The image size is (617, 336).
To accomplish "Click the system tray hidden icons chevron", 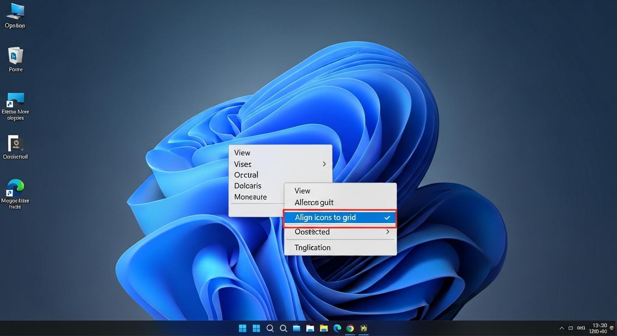I will pos(561,328).
